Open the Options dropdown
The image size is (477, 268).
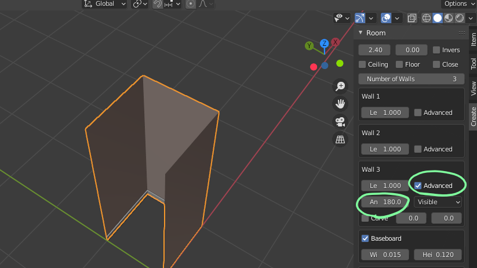459,3
